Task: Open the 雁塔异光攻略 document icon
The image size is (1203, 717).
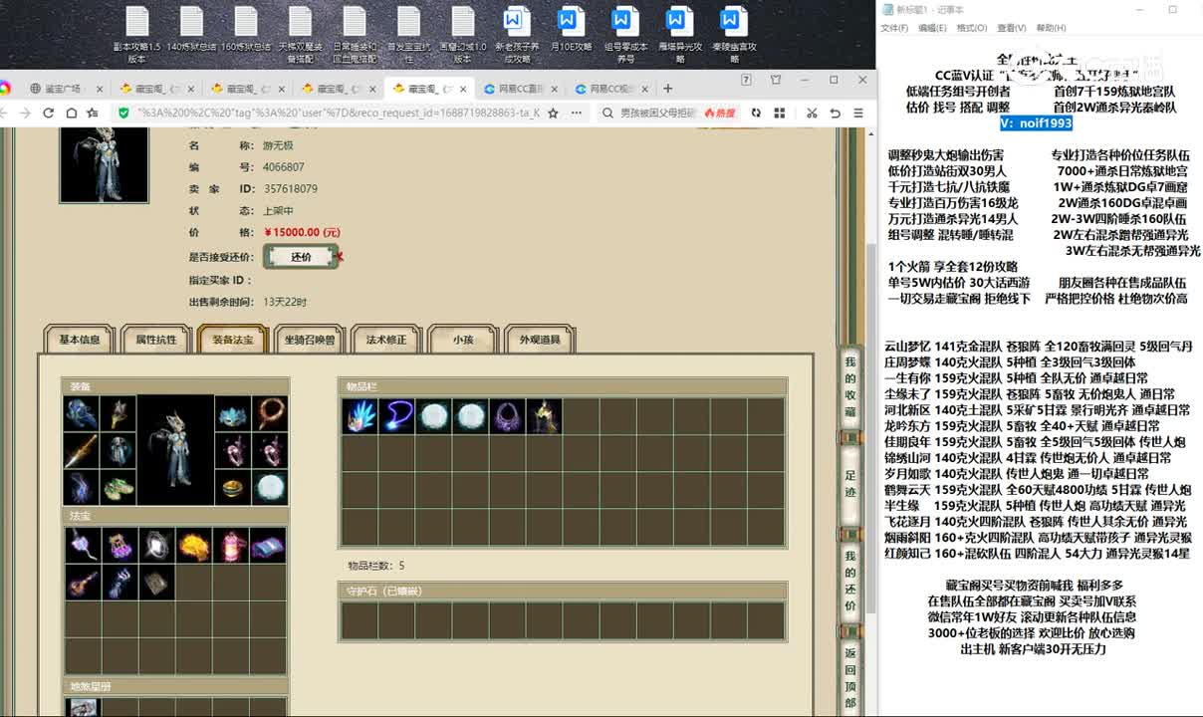Action: click(x=679, y=34)
